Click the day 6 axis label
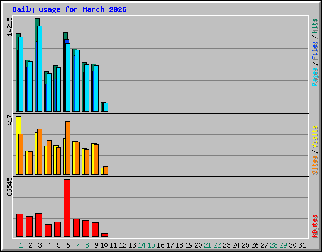This screenshot has width=322, height=252. [68, 245]
